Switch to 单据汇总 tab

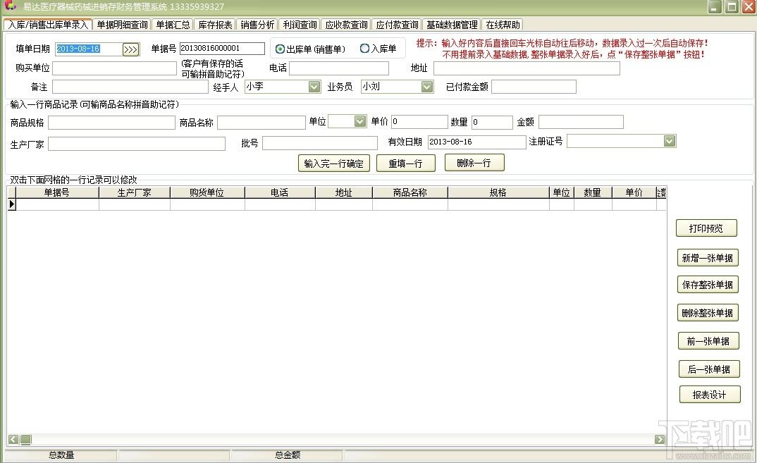point(173,25)
